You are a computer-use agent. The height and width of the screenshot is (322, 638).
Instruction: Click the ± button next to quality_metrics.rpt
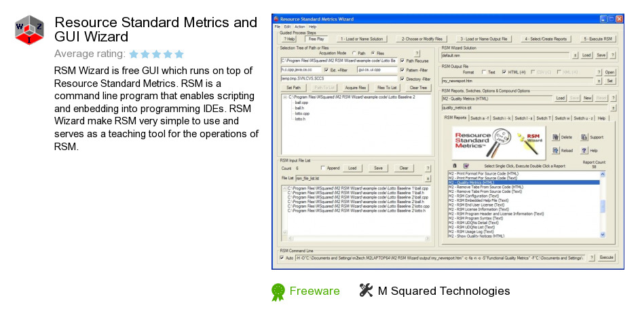pyautogui.click(x=613, y=108)
